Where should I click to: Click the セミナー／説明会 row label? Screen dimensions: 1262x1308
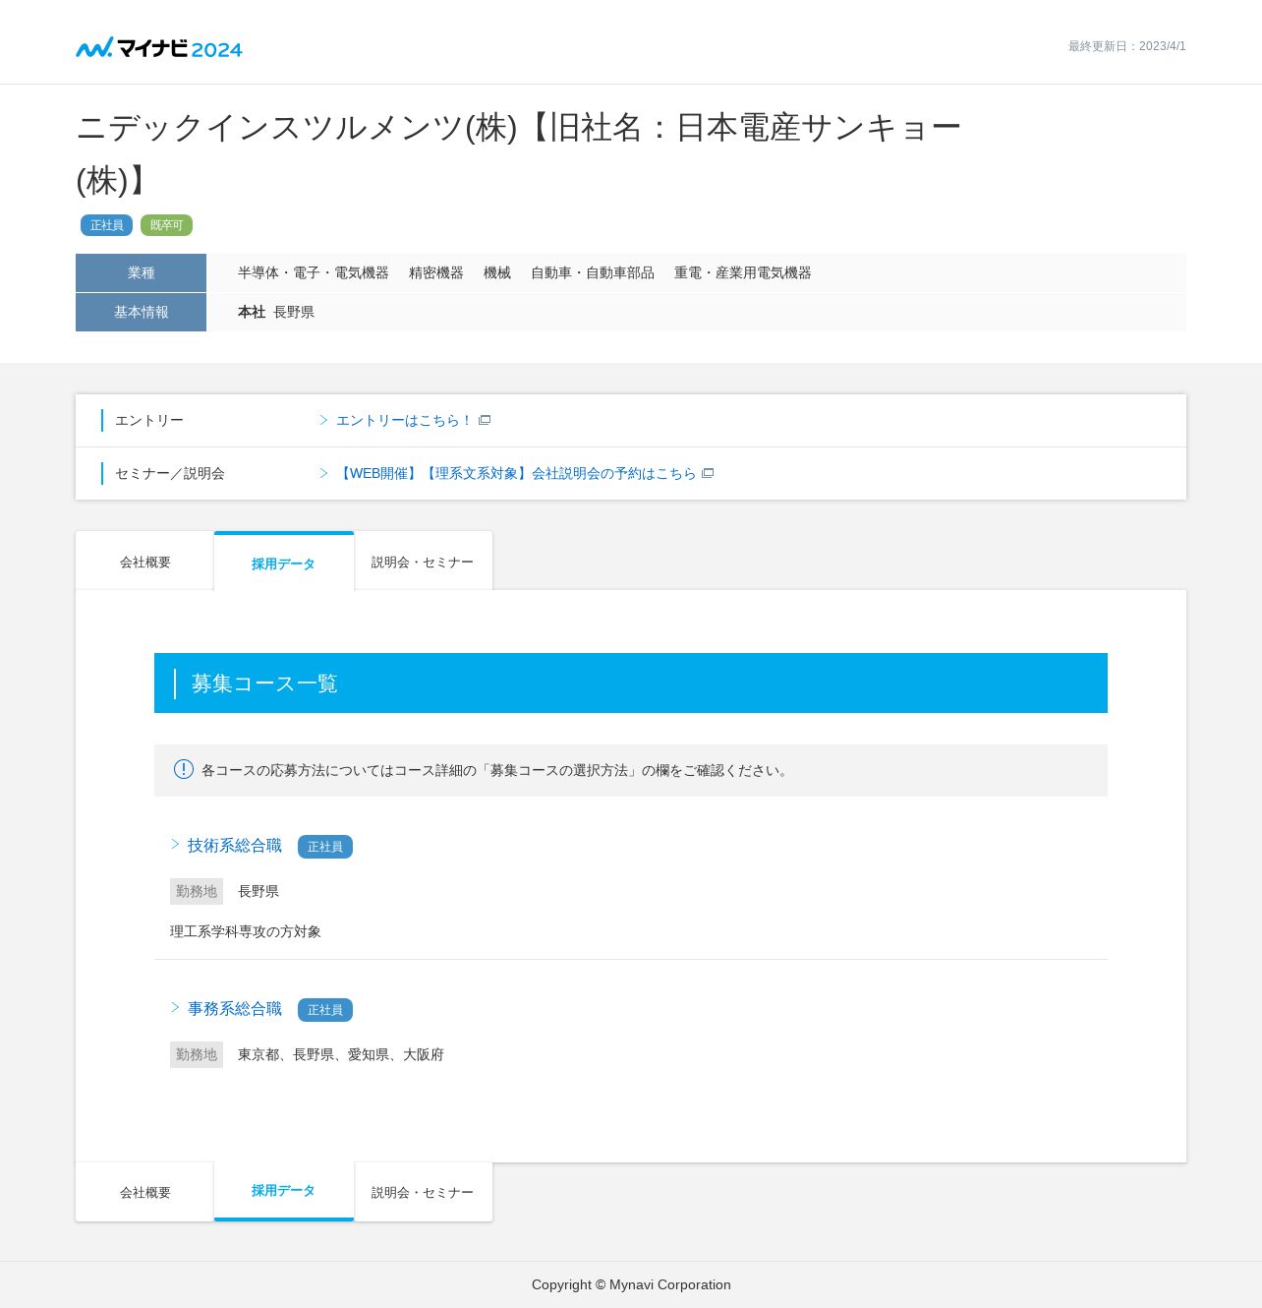tap(170, 473)
